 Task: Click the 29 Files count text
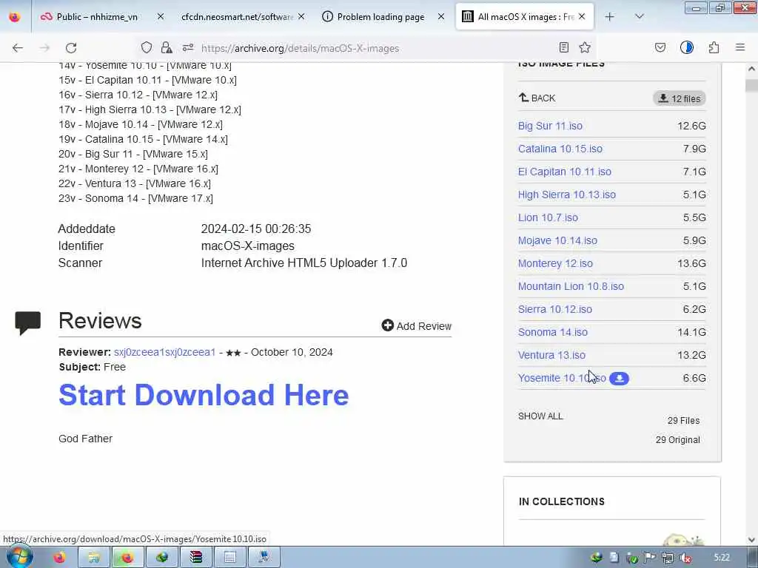pos(683,421)
